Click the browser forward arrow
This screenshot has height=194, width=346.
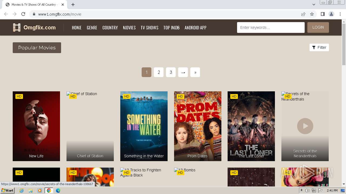click(15, 14)
